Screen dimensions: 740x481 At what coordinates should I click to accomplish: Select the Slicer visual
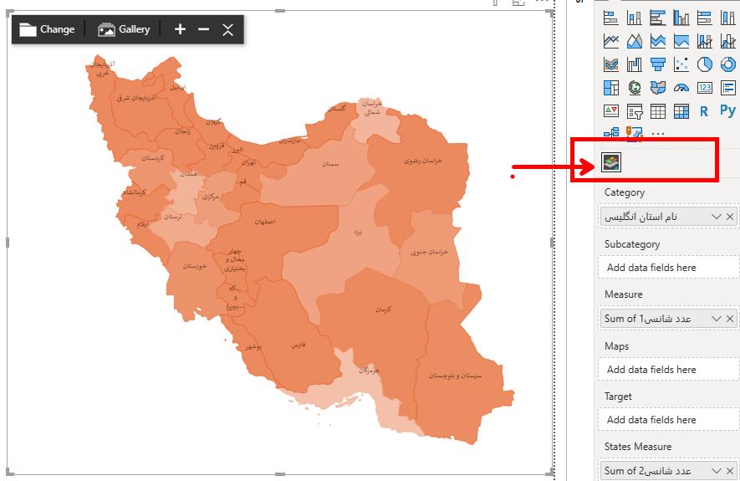point(635,111)
